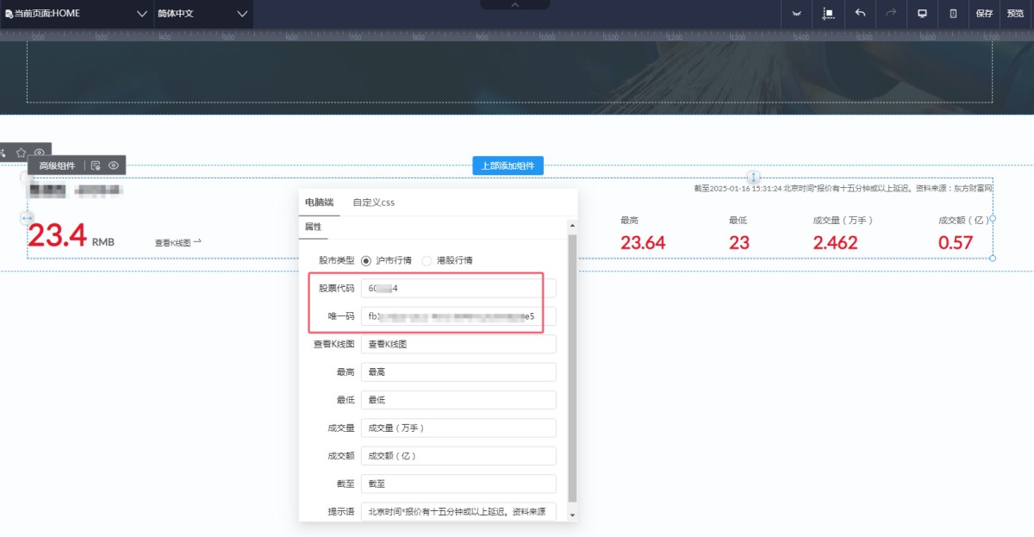Open settings icon beside 高级组件 label
The height and width of the screenshot is (537, 1034).
click(x=96, y=165)
